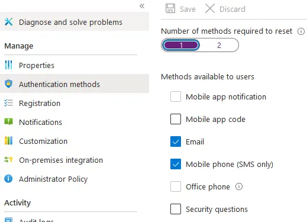Click the Save floppy disk icon
Image resolution: width=307 pixels, height=222 pixels.
(x=170, y=8)
